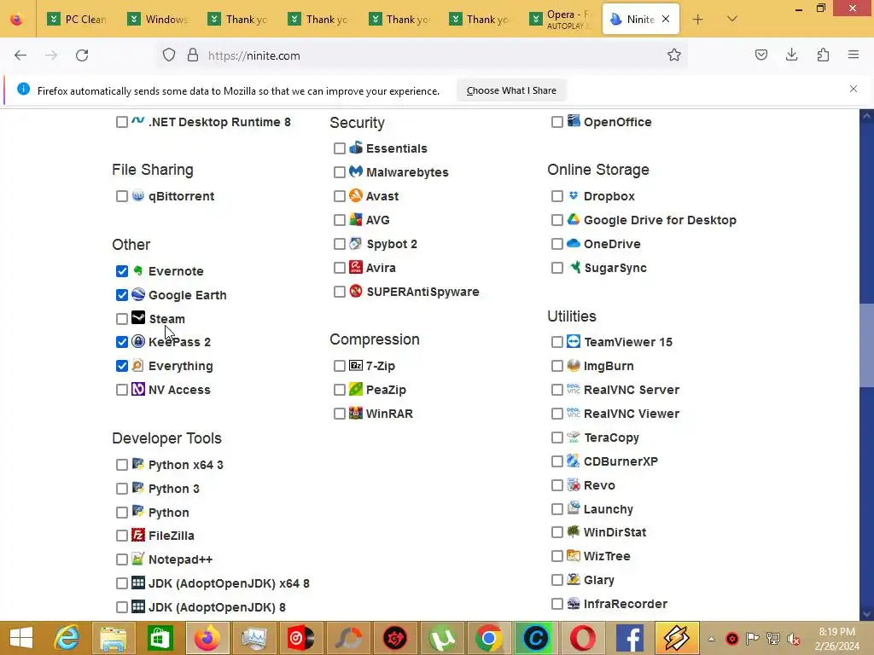The height and width of the screenshot is (655, 874).
Task: Reload the Ninite page
Action: (x=82, y=55)
